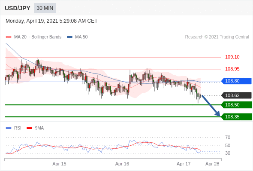Image resolution: width=253 pixels, height=171 pixels.
Task: Toggle the RSI legend label
Action: [x=18, y=128]
